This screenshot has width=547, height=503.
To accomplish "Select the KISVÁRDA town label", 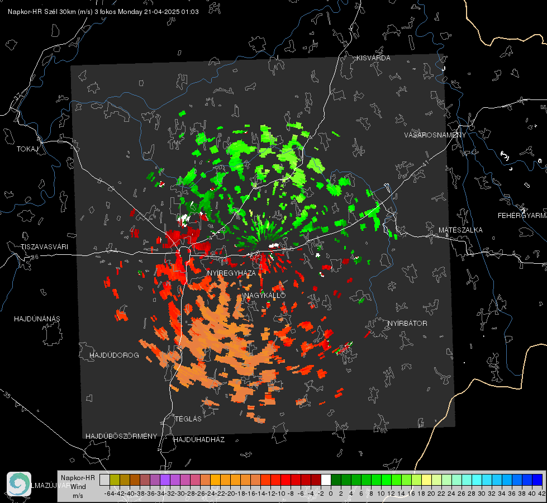I will point(373,58).
